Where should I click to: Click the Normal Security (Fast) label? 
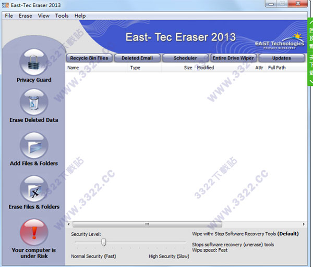[x=93, y=256]
